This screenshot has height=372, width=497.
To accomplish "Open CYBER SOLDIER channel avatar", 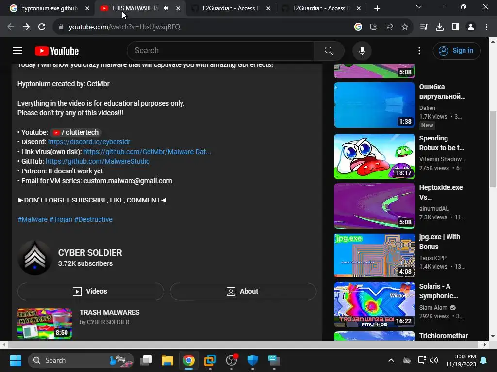I will (x=35, y=258).
